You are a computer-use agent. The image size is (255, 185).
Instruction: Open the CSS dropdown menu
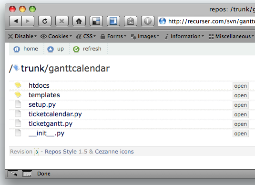[86, 36]
